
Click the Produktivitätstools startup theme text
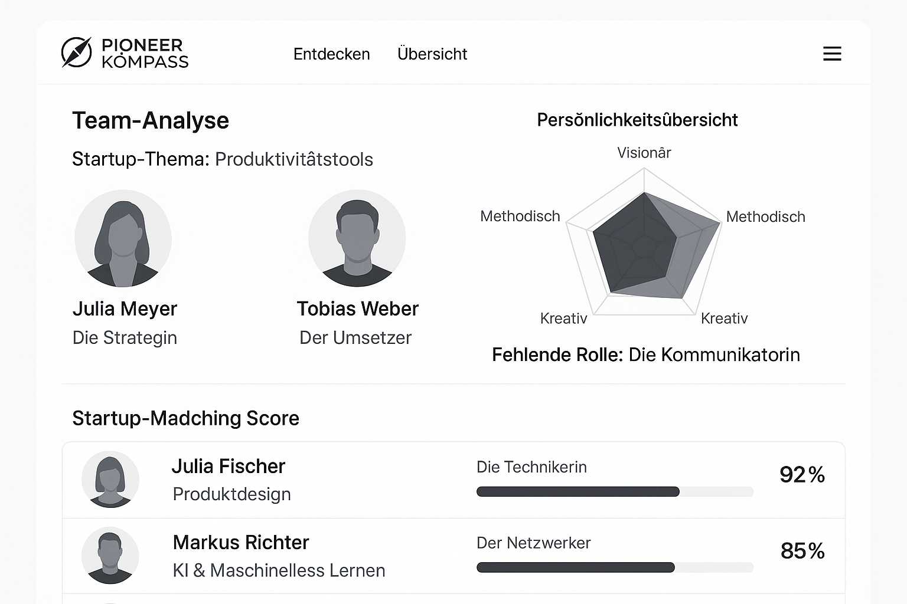point(294,160)
